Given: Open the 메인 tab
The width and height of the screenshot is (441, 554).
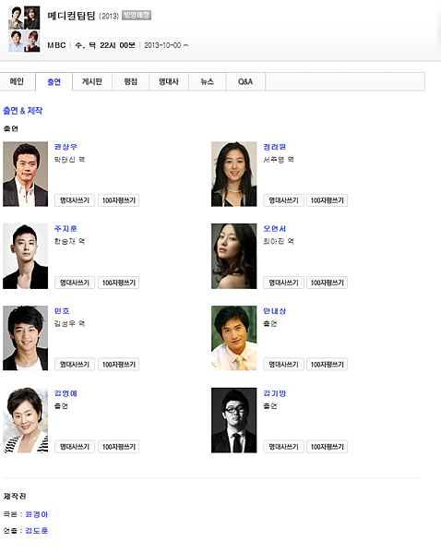Looking at the screenshot, I should pos(18,81).
